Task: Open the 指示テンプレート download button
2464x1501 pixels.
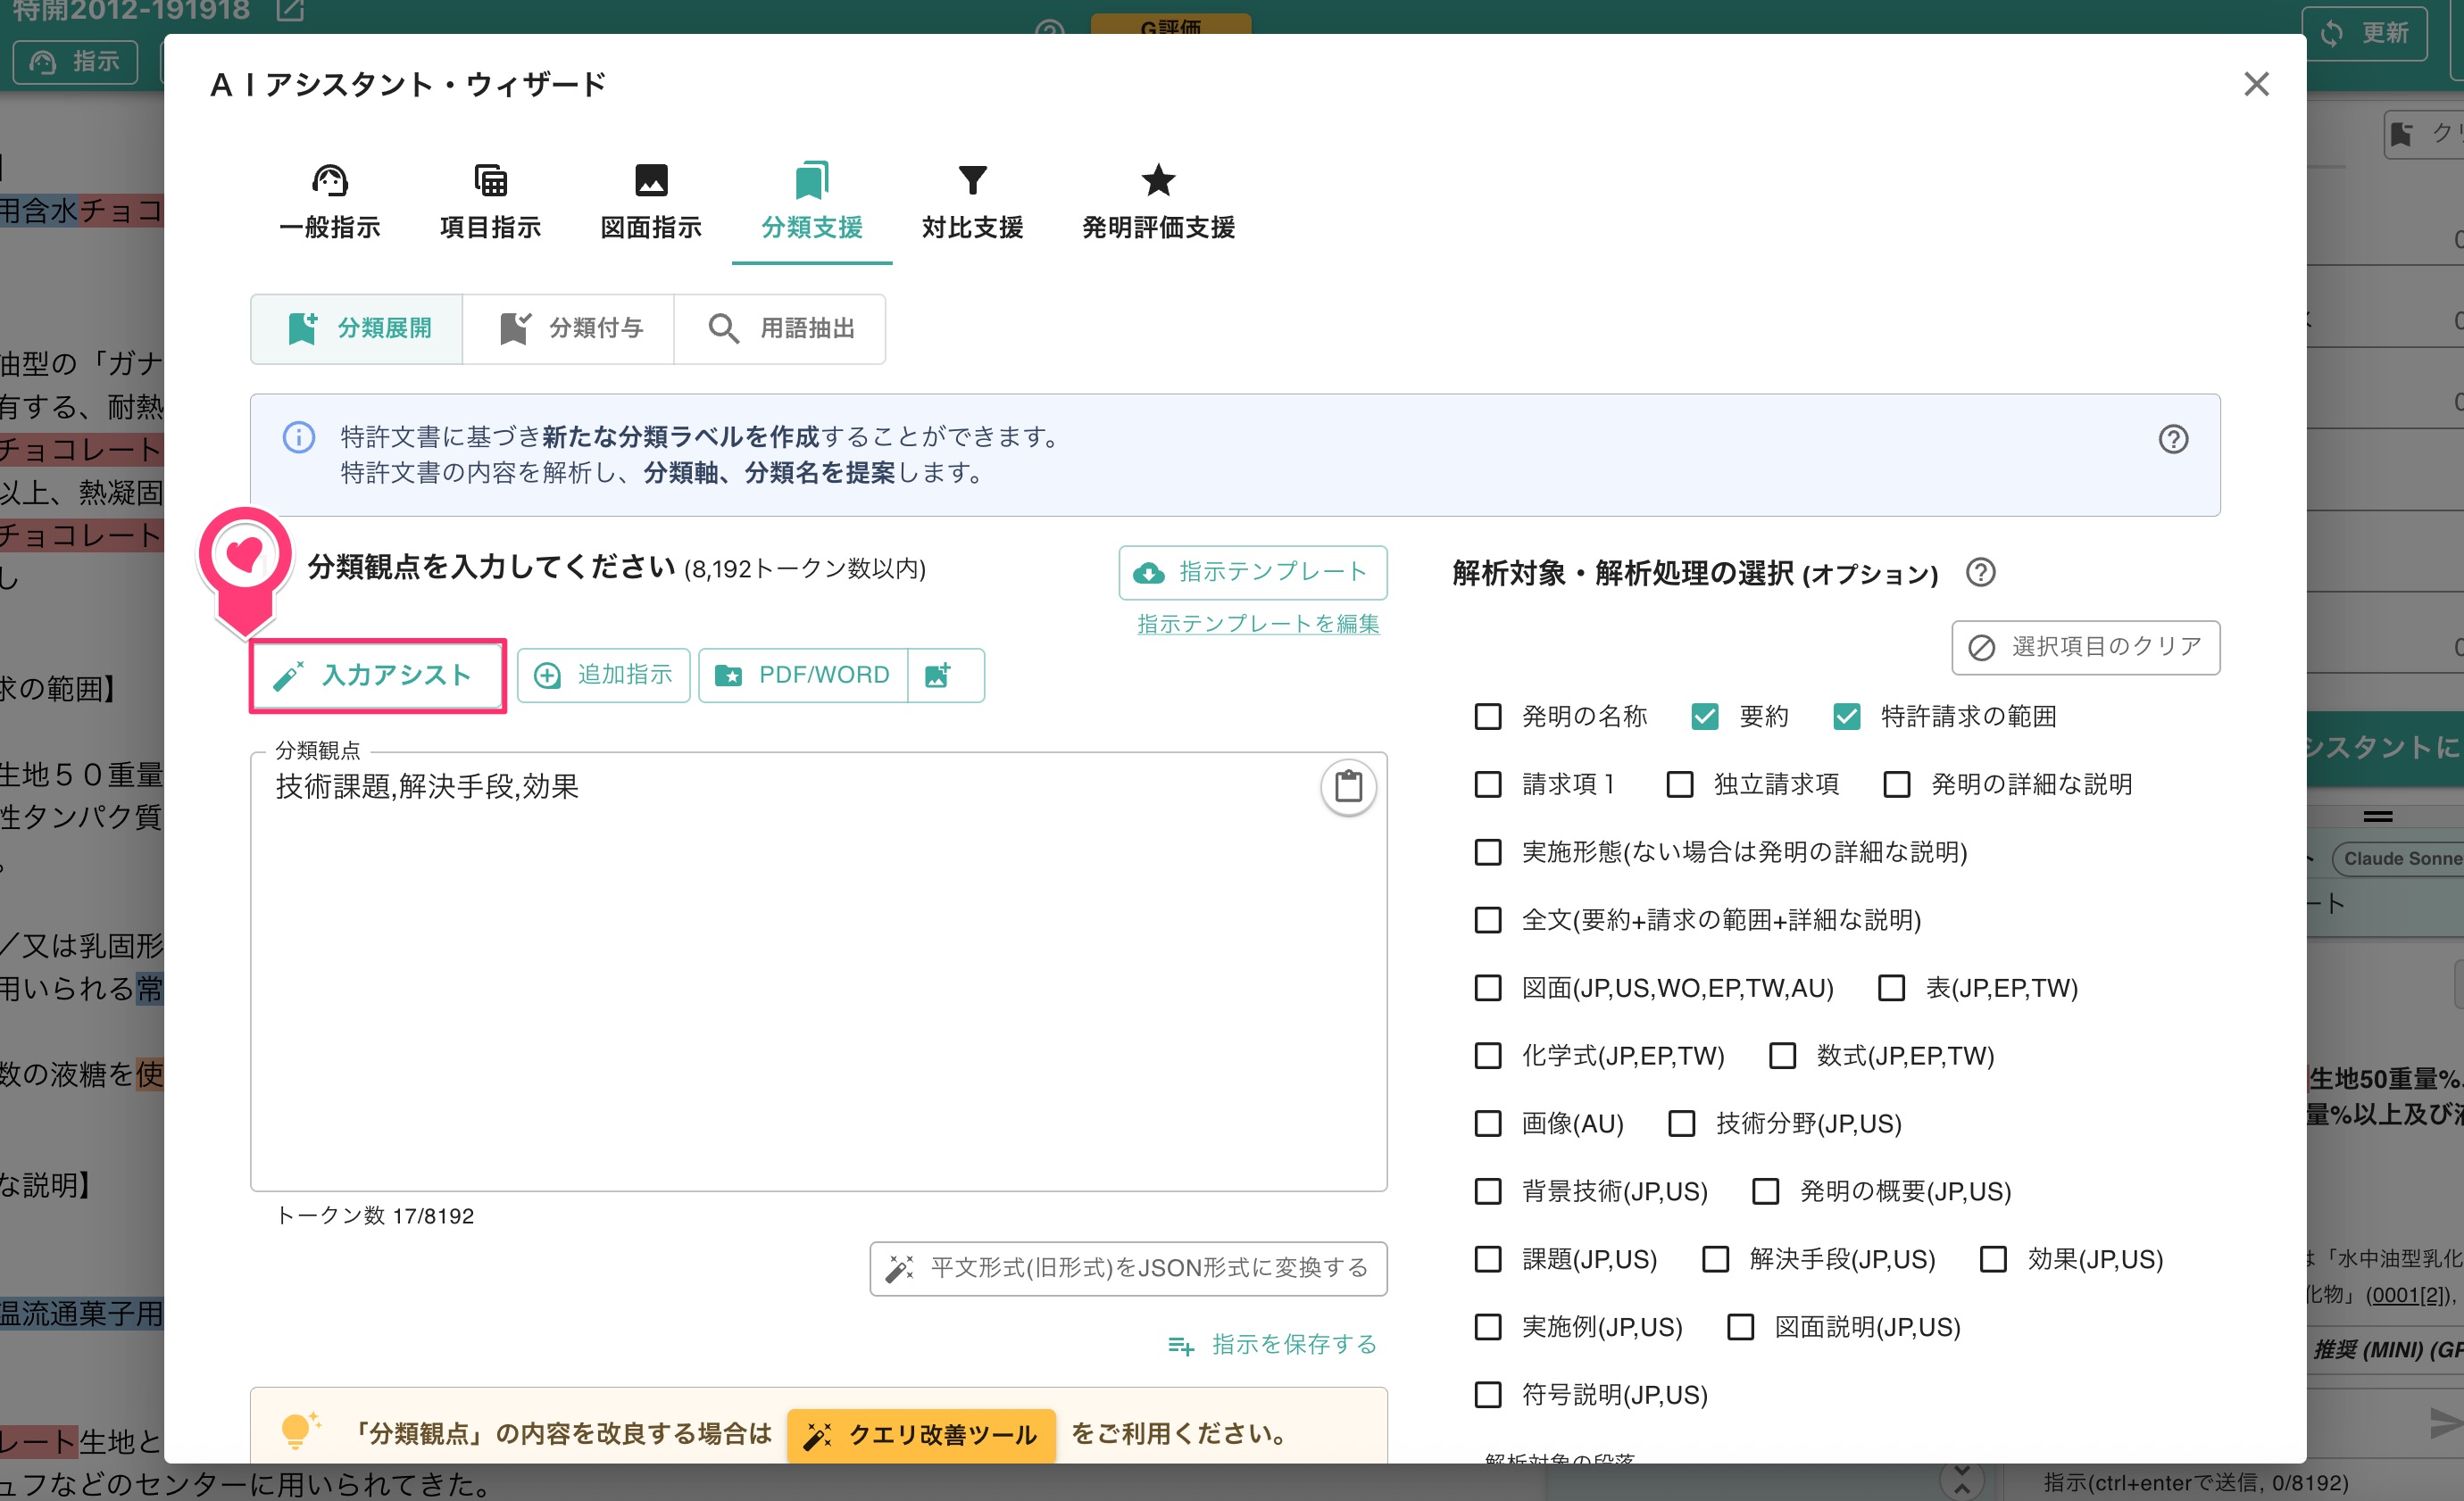Action: 1252,573
